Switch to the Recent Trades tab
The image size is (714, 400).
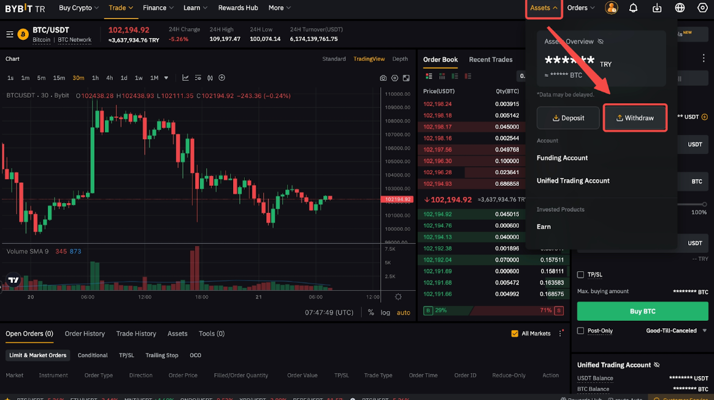coord(490,60)
